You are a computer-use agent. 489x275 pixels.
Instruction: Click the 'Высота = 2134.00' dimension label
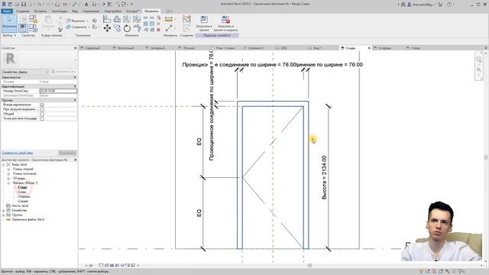tap(324, 178)
